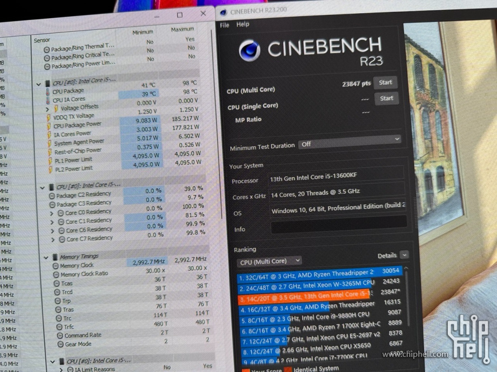The width and height of the screenshot is (497, 372).
Task: Click the Info input field in Cinebench
Action: (339, 225)
